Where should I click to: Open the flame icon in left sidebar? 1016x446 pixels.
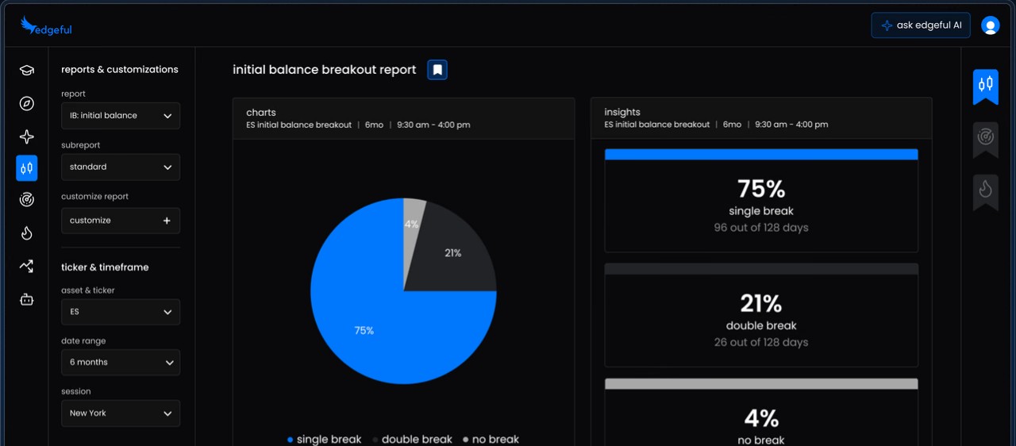click(26, 233)
